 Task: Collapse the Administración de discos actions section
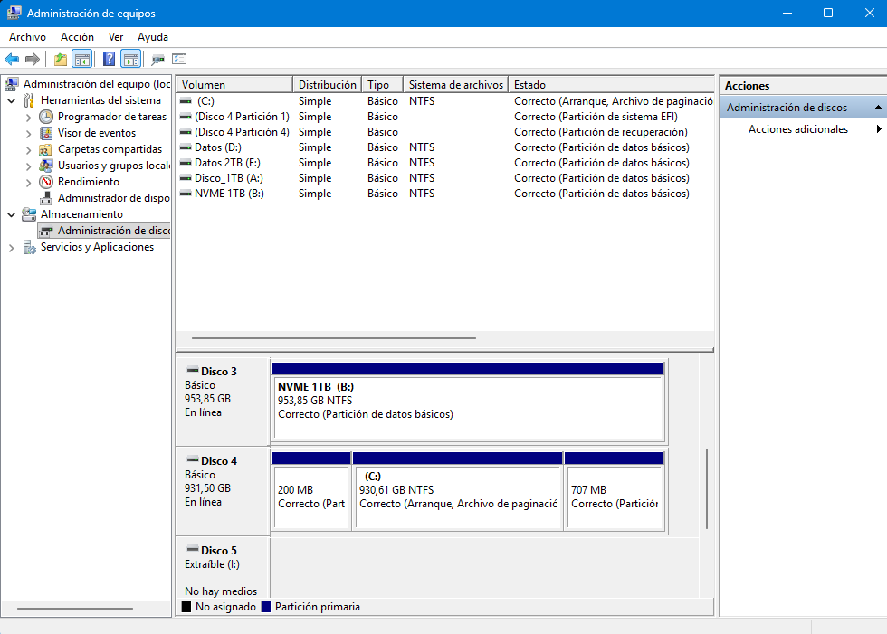(878, 108)
